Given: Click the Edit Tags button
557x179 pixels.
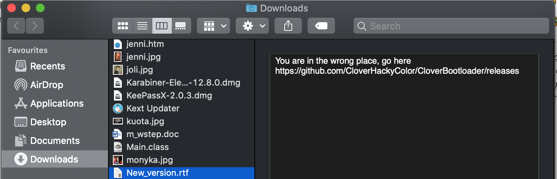Looking at the screenshot, I should pyautogui.click(x=321, y=26).
